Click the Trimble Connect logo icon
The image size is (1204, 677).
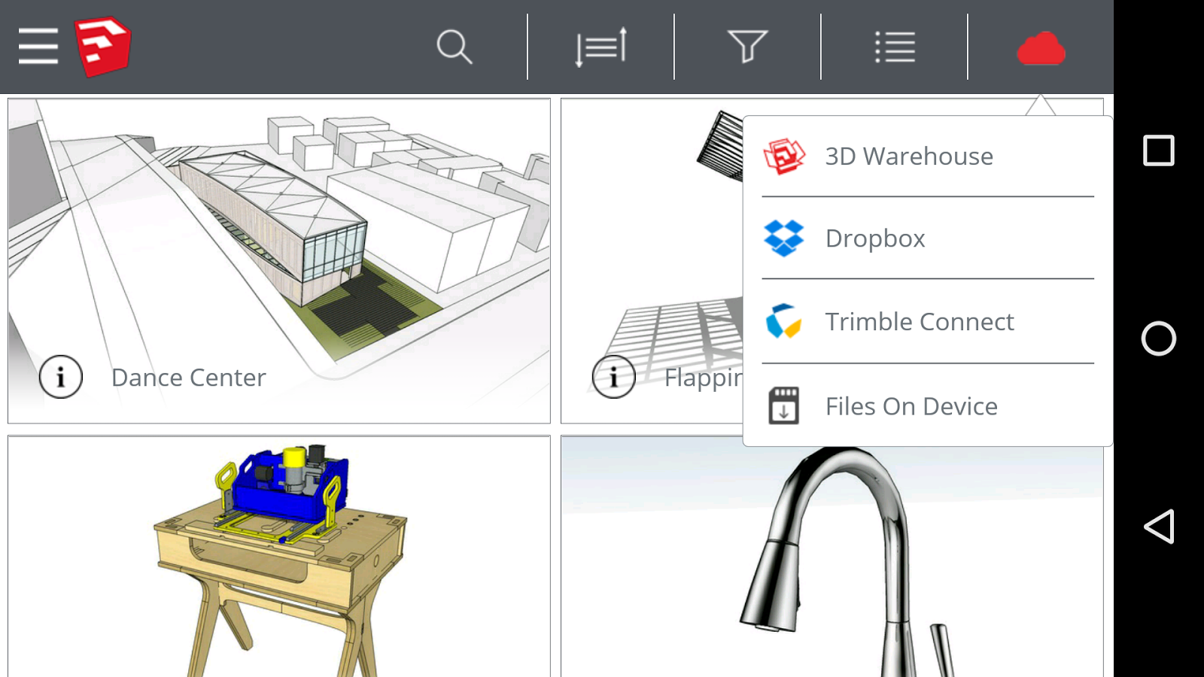point(783,321)
